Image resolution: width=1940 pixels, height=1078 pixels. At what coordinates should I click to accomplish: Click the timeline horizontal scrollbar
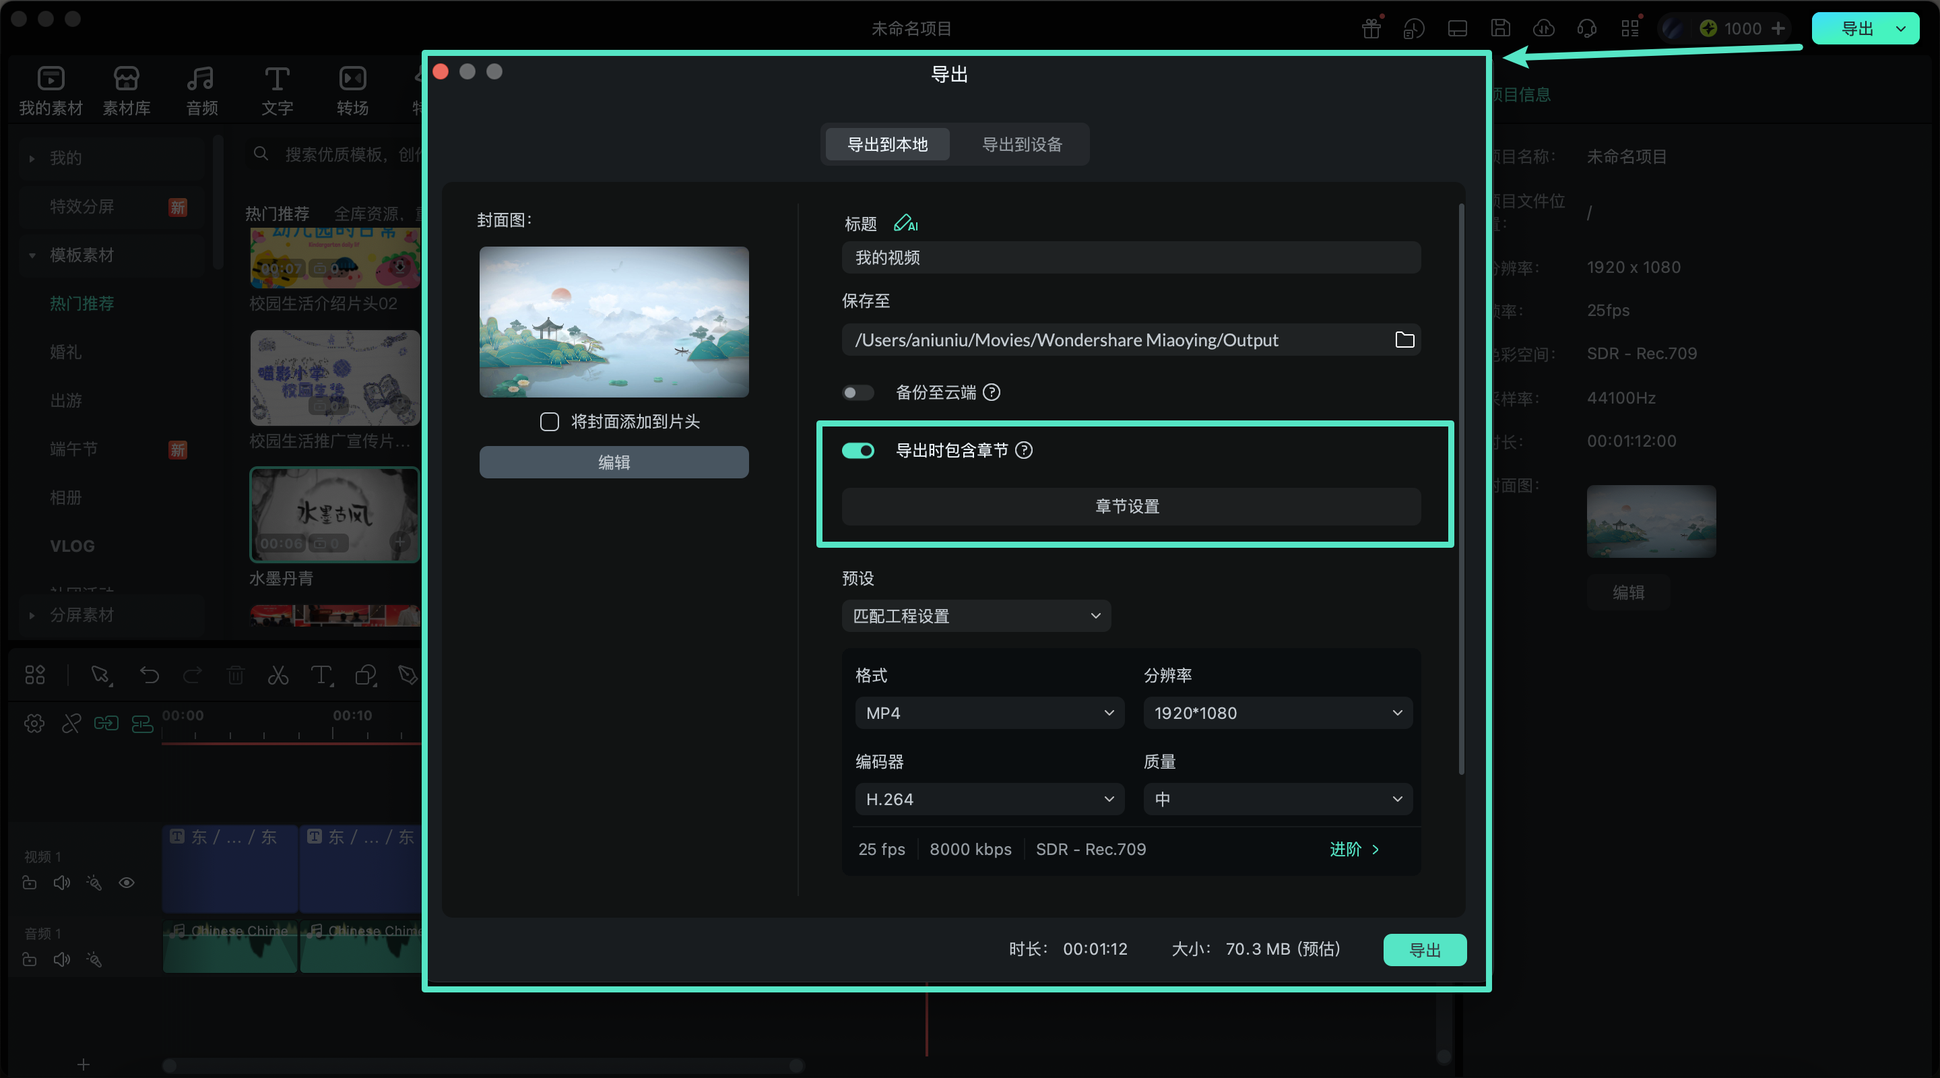click(483, 1065)
